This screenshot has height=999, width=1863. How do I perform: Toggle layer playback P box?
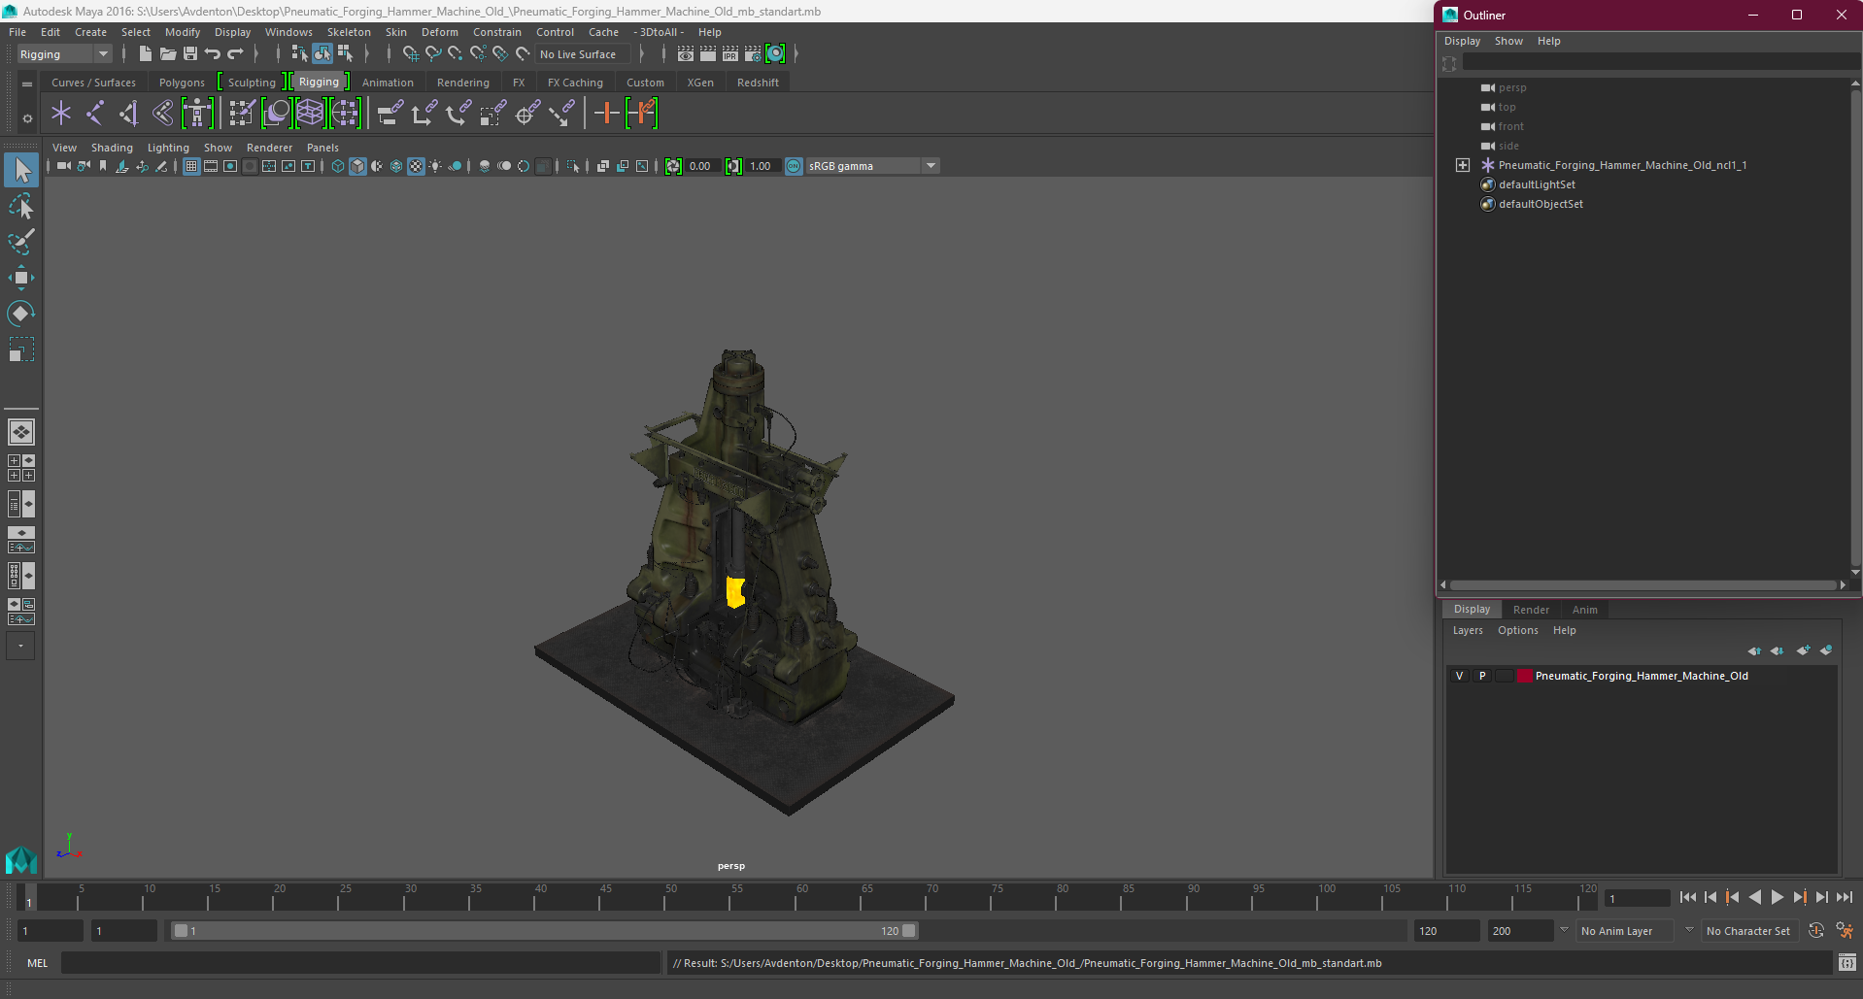(1482, 676)
